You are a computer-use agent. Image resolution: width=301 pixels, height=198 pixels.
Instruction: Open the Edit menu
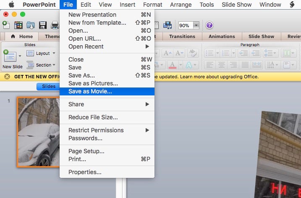86,5
